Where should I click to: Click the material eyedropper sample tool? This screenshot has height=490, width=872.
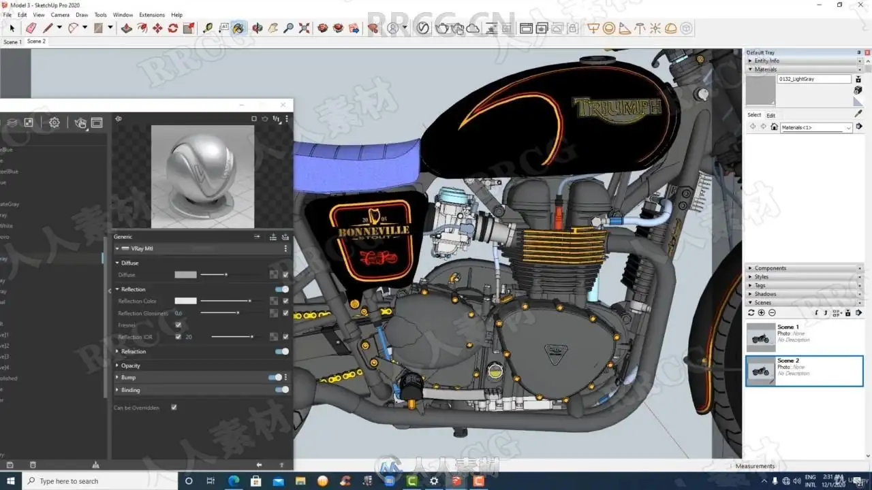coord(858,114)
